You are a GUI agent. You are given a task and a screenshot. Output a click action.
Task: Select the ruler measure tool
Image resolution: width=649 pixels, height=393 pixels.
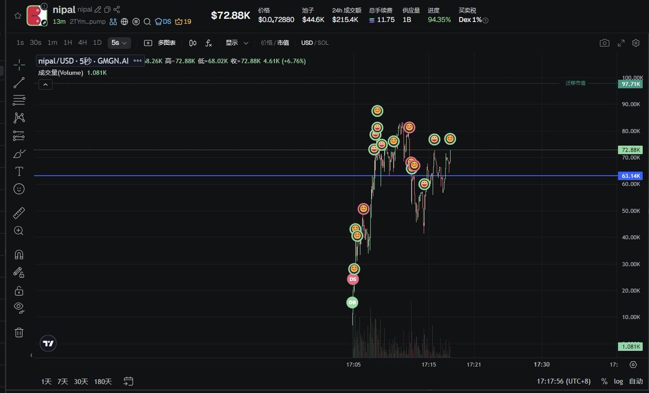point(19,213)
